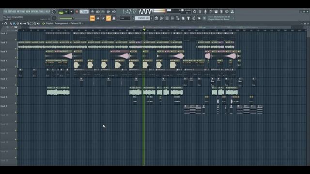Click the download content icon
Image resolution: width=310 pixels, height=174 pixels.
(x=232, y=12)
